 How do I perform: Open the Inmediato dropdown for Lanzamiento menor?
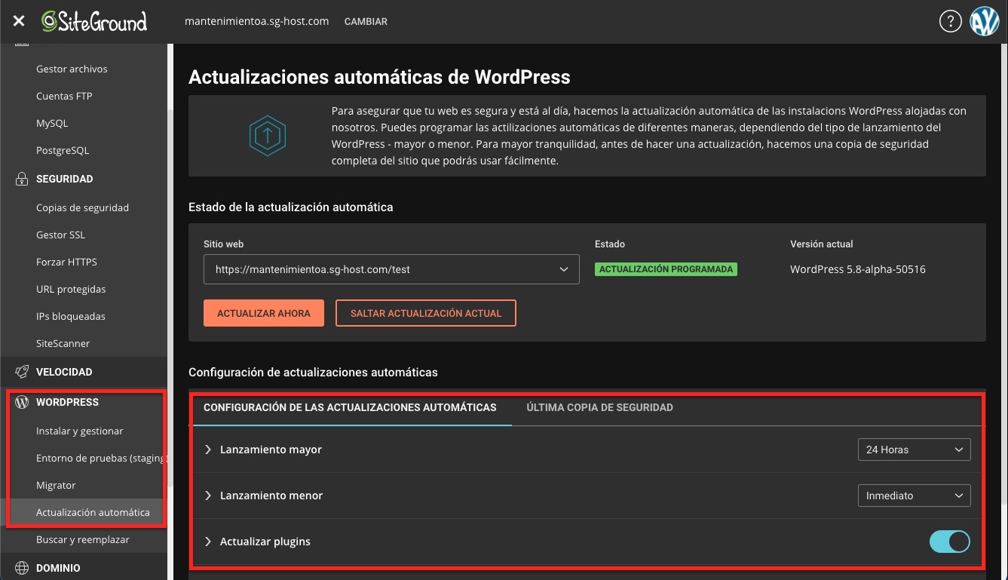(x=914, y=496)
